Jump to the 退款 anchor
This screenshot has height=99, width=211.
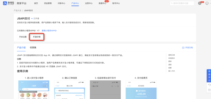(x=170, y=64)
